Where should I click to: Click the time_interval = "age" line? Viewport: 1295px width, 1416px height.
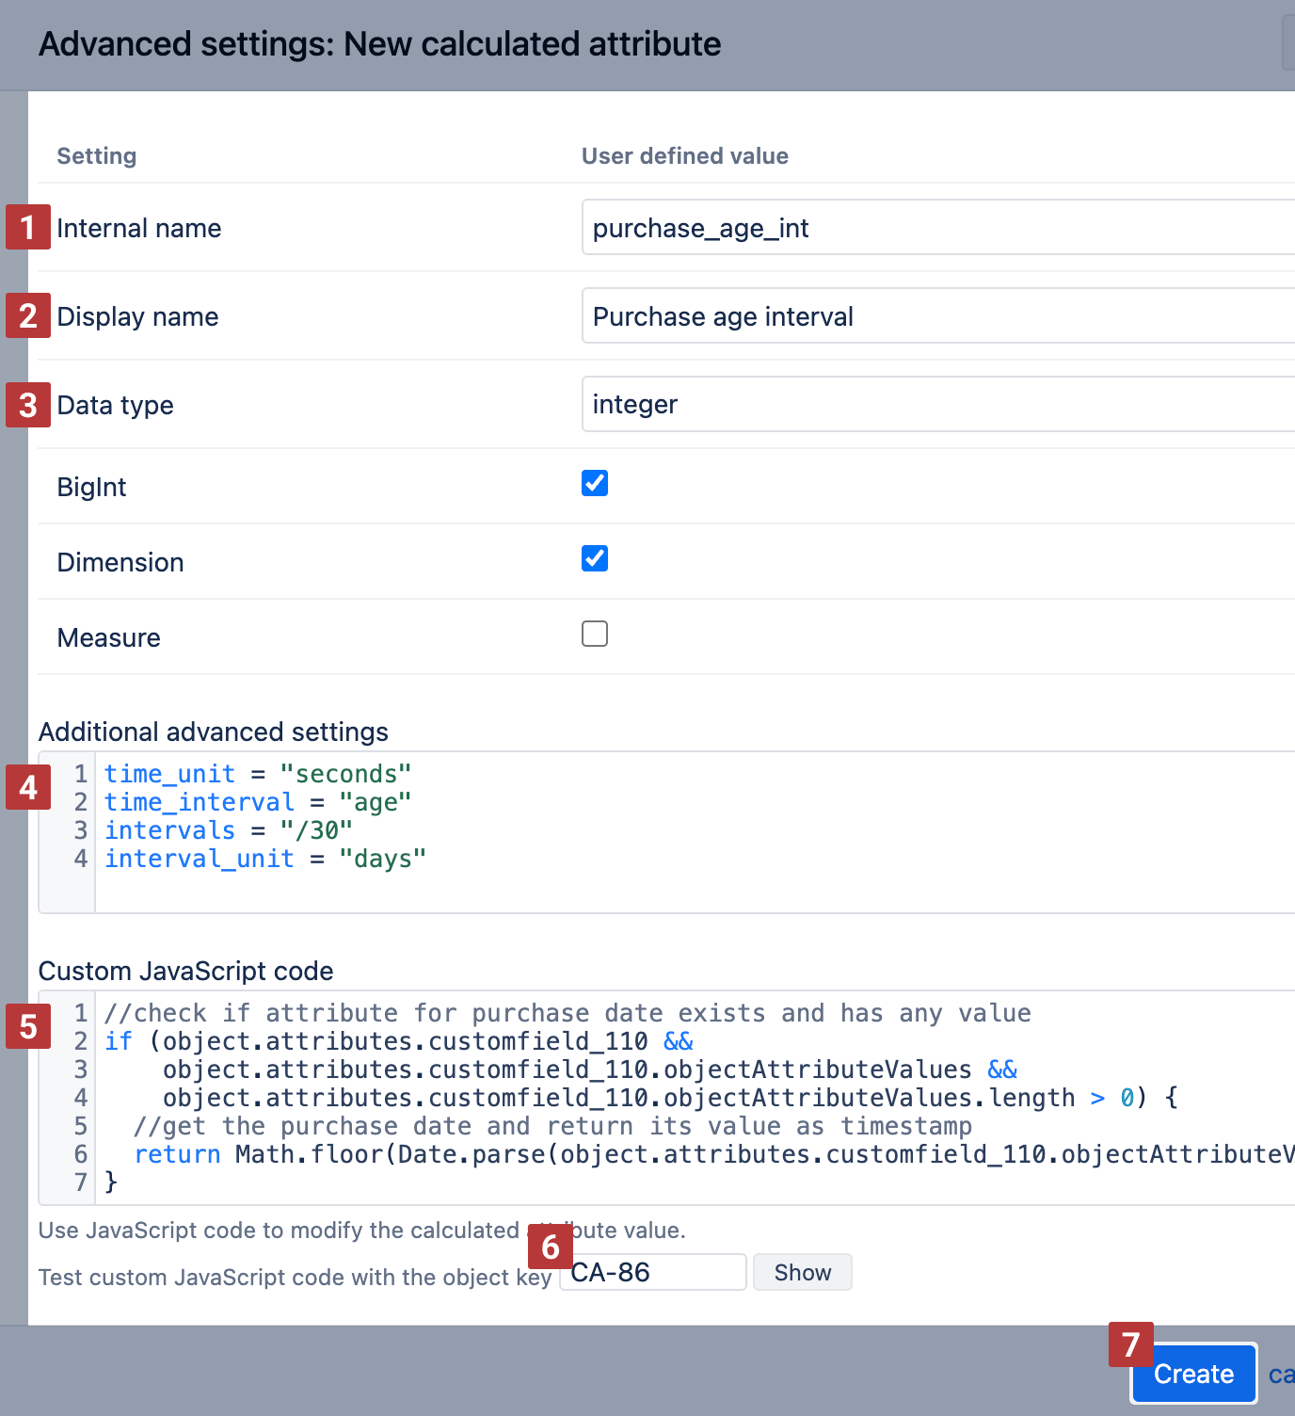point(258,802)
